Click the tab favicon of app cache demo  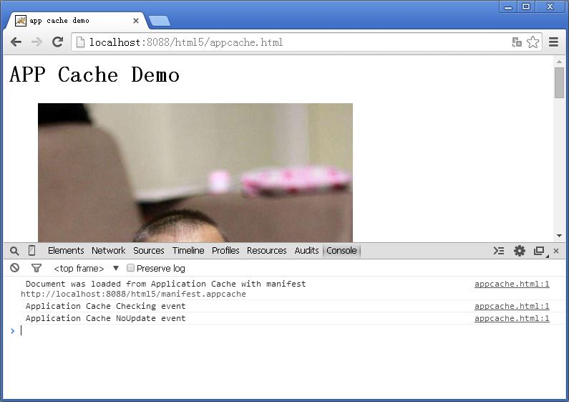click(x=21, y=21)
